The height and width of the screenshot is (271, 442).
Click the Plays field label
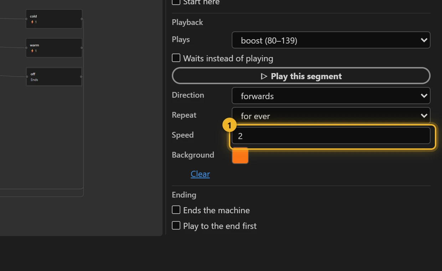(x=181, y=39)
